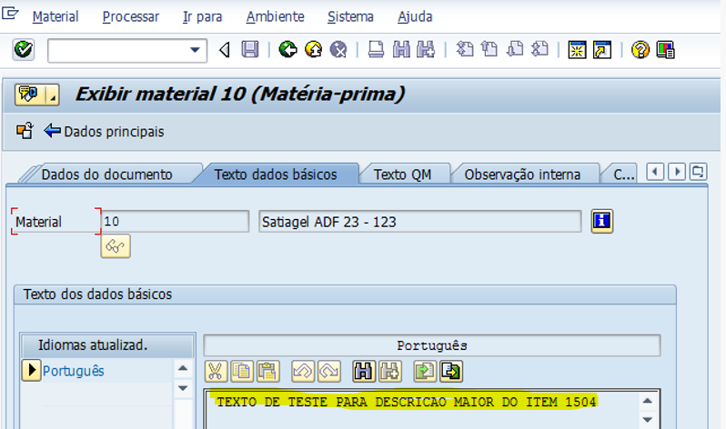Click the blue material information icon

(x=601, y=222)
